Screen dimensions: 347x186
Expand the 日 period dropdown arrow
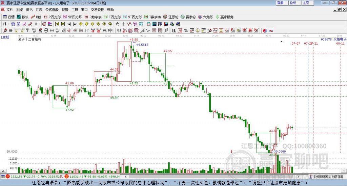pos(8,24)
